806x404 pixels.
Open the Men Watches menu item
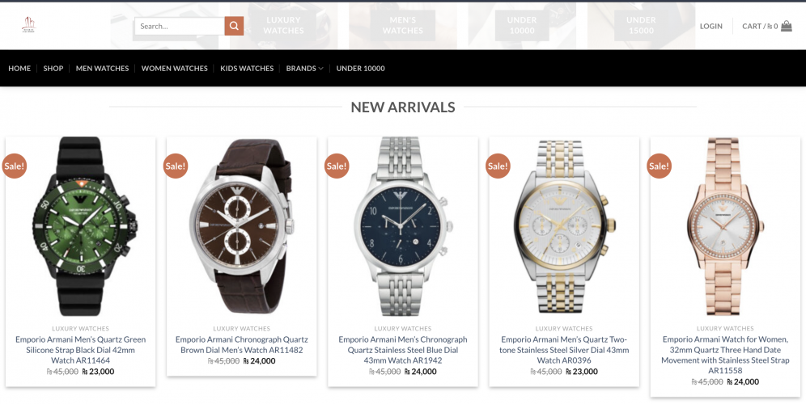tap(102, 68)
